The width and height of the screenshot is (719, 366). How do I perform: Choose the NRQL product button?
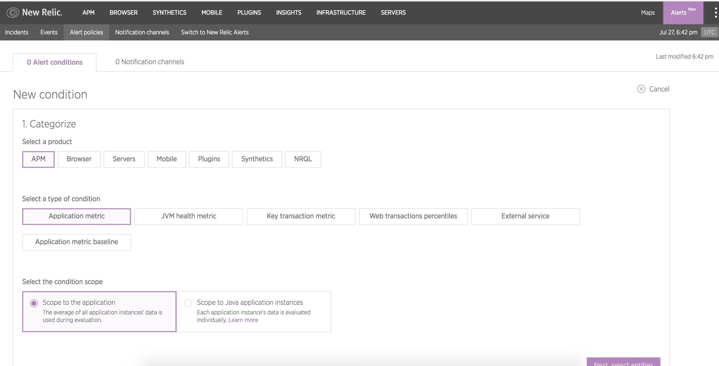pyautogui.click(x=303, y=159)
